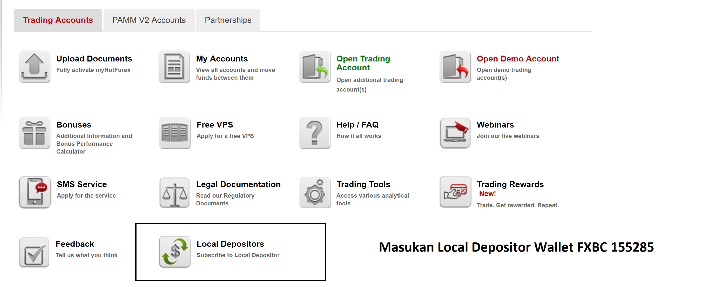Image resolution: width=711 pixels, height=287 pixels.
Task: Click 'Apply for the service' text
Action: point(86,195)
